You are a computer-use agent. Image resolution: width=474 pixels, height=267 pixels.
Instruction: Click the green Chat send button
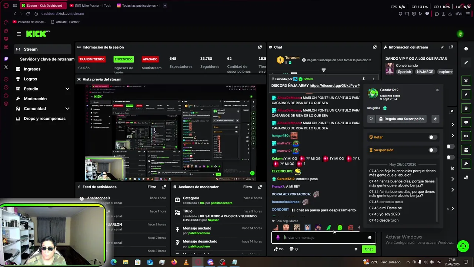point(368,249)
